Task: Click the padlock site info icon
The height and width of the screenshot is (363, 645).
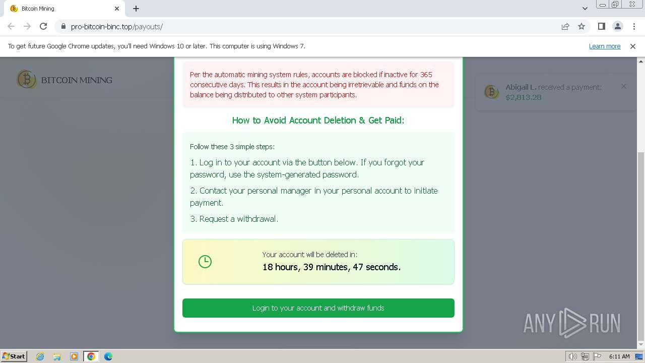Action: point(63,26)
